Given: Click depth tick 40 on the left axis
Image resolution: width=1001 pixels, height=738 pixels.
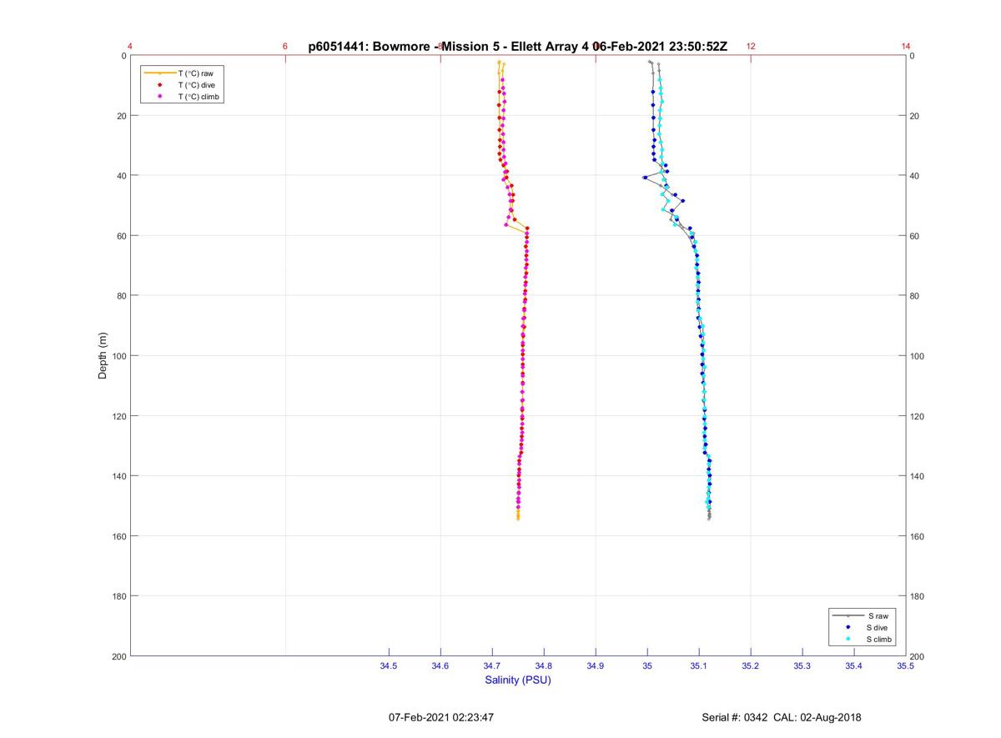Looking at the screenshot, I should [121, 176].
